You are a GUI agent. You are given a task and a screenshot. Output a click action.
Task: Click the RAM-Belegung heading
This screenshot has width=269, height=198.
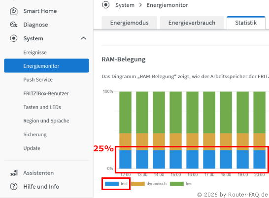(x=124, y=59)
